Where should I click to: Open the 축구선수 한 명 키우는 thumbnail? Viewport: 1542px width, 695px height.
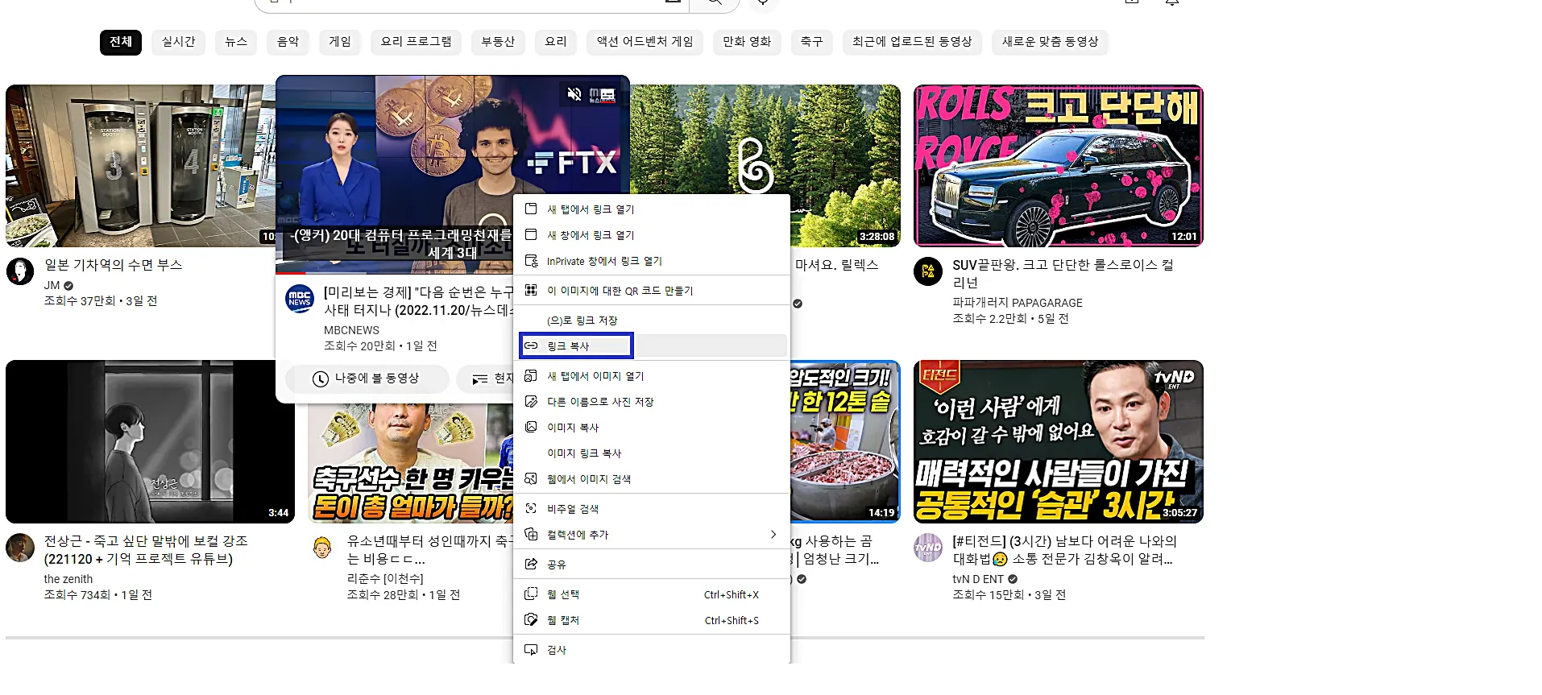point(410,463)
